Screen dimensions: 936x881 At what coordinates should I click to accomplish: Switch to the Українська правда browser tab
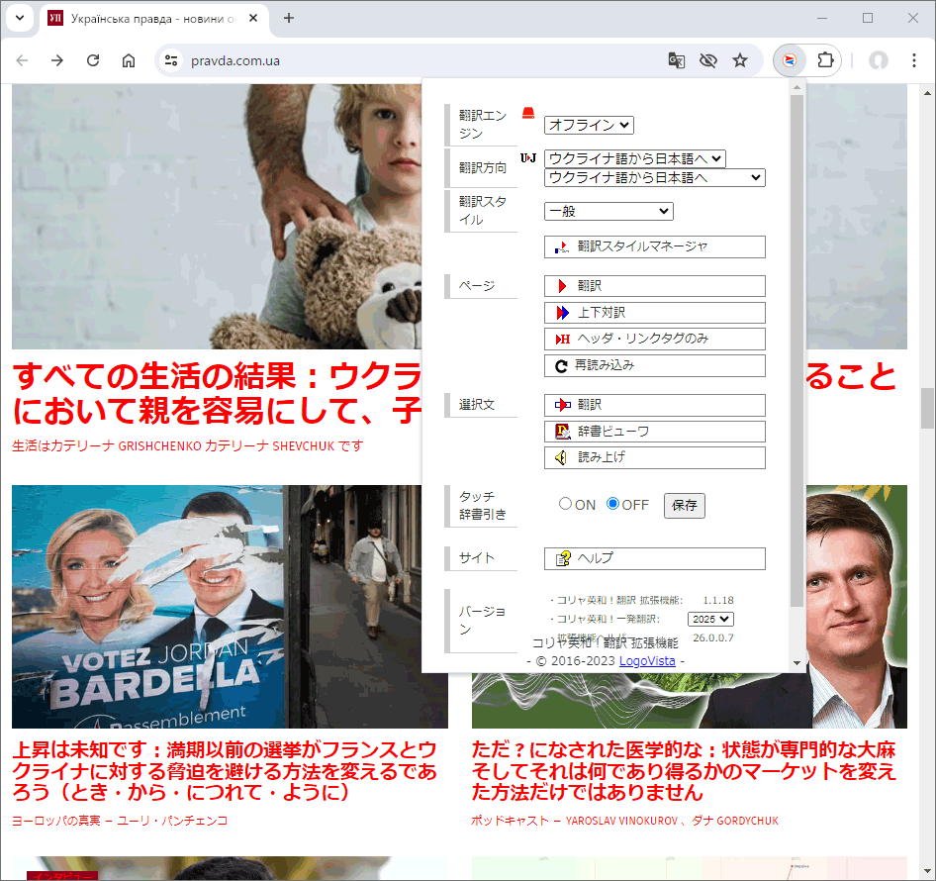tap(148, 18)
